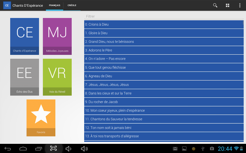Tap the 20:44 clock

(x=225, y=149)
